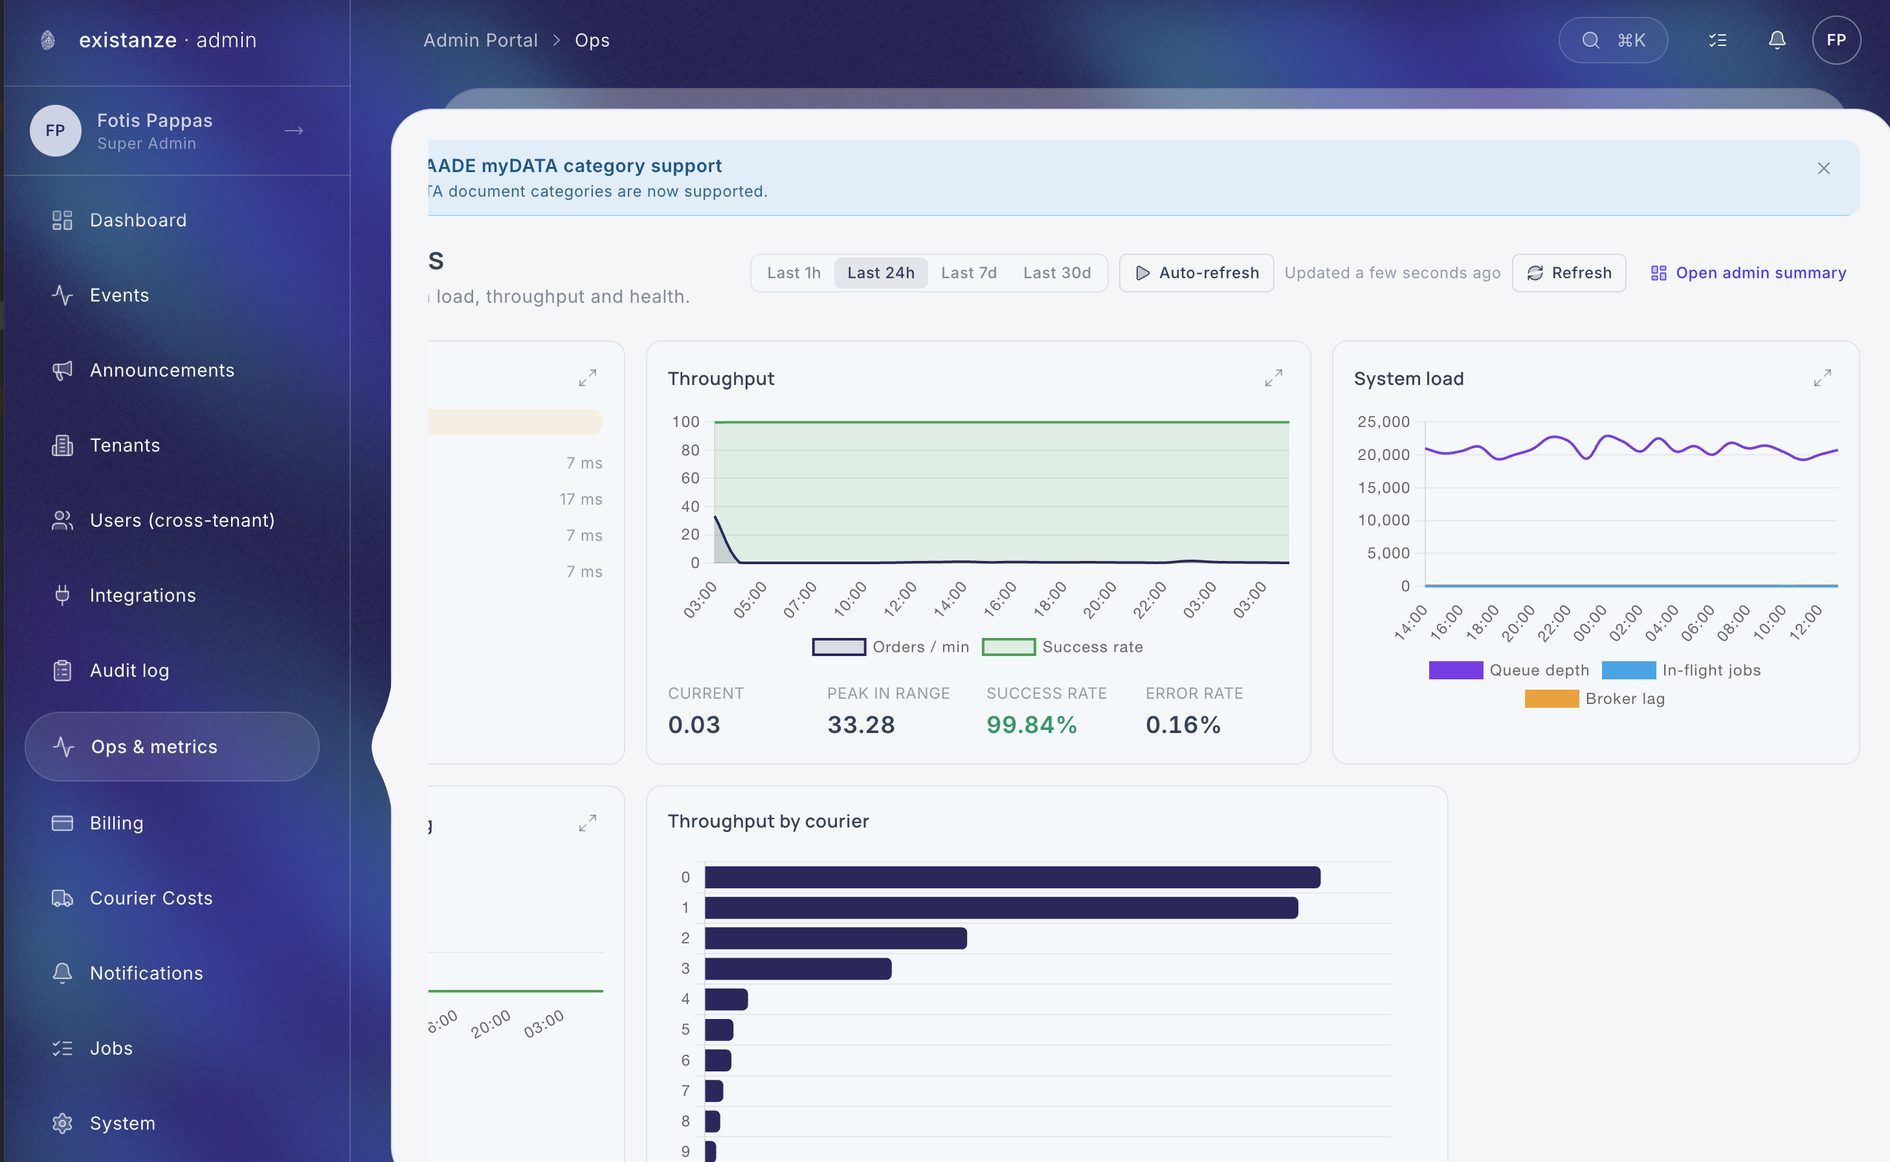Click the Admin Portal breadcrumb
Image resolution: width=1890 pixels, height=1162 pixels.
pos(480,40)
